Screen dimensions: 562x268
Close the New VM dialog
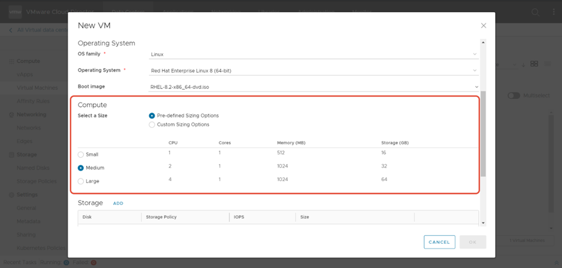tap(484, 25)
